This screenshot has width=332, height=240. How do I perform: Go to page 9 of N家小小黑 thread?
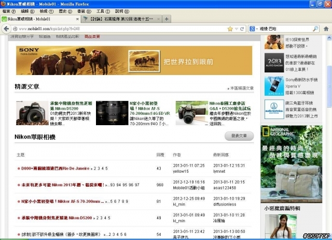[x=127, y=201]
